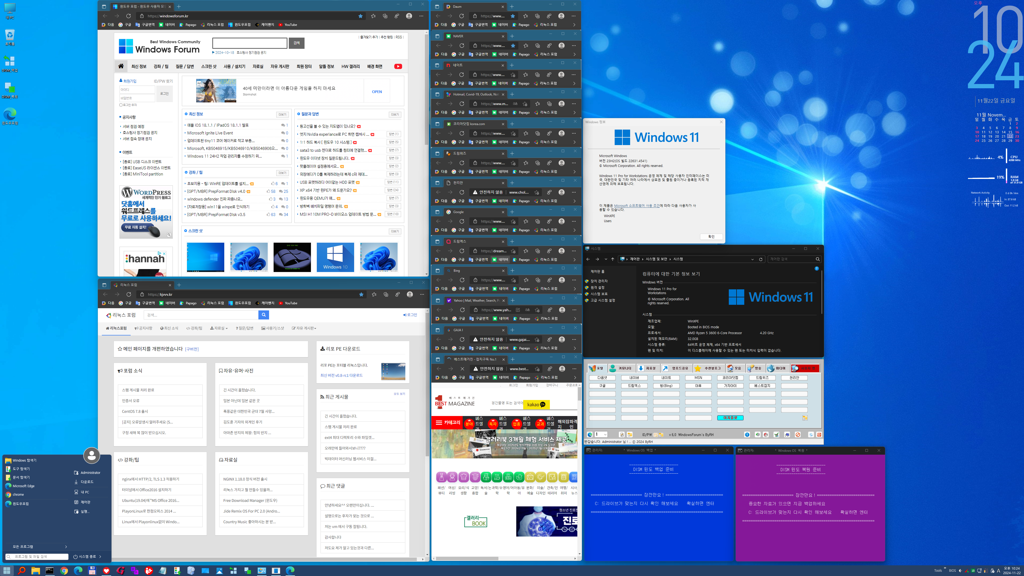Viewport: 1024px width, 576px height.
Task: Expand the Tools chevron on the taskbar
Action: click(945, 568)
